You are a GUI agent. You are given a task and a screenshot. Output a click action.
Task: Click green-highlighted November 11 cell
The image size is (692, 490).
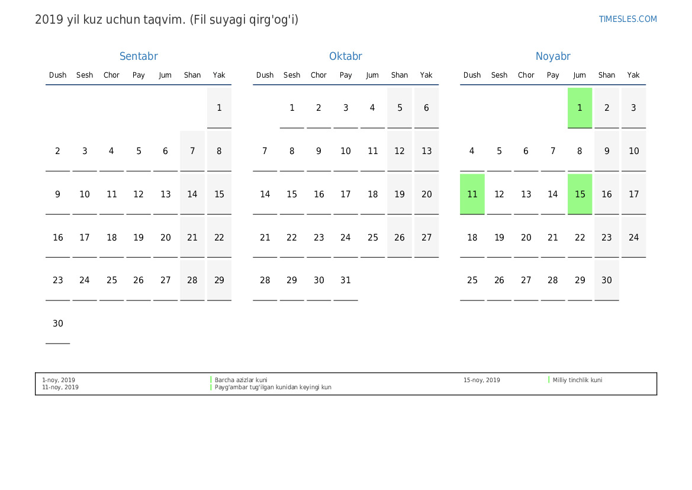point(472,194)
